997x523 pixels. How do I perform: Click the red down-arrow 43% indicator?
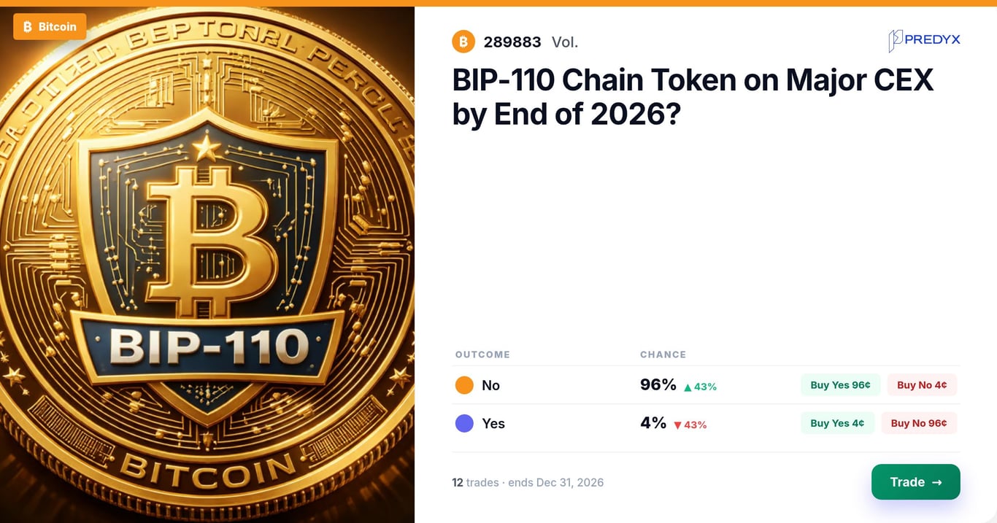coord(690,425)
